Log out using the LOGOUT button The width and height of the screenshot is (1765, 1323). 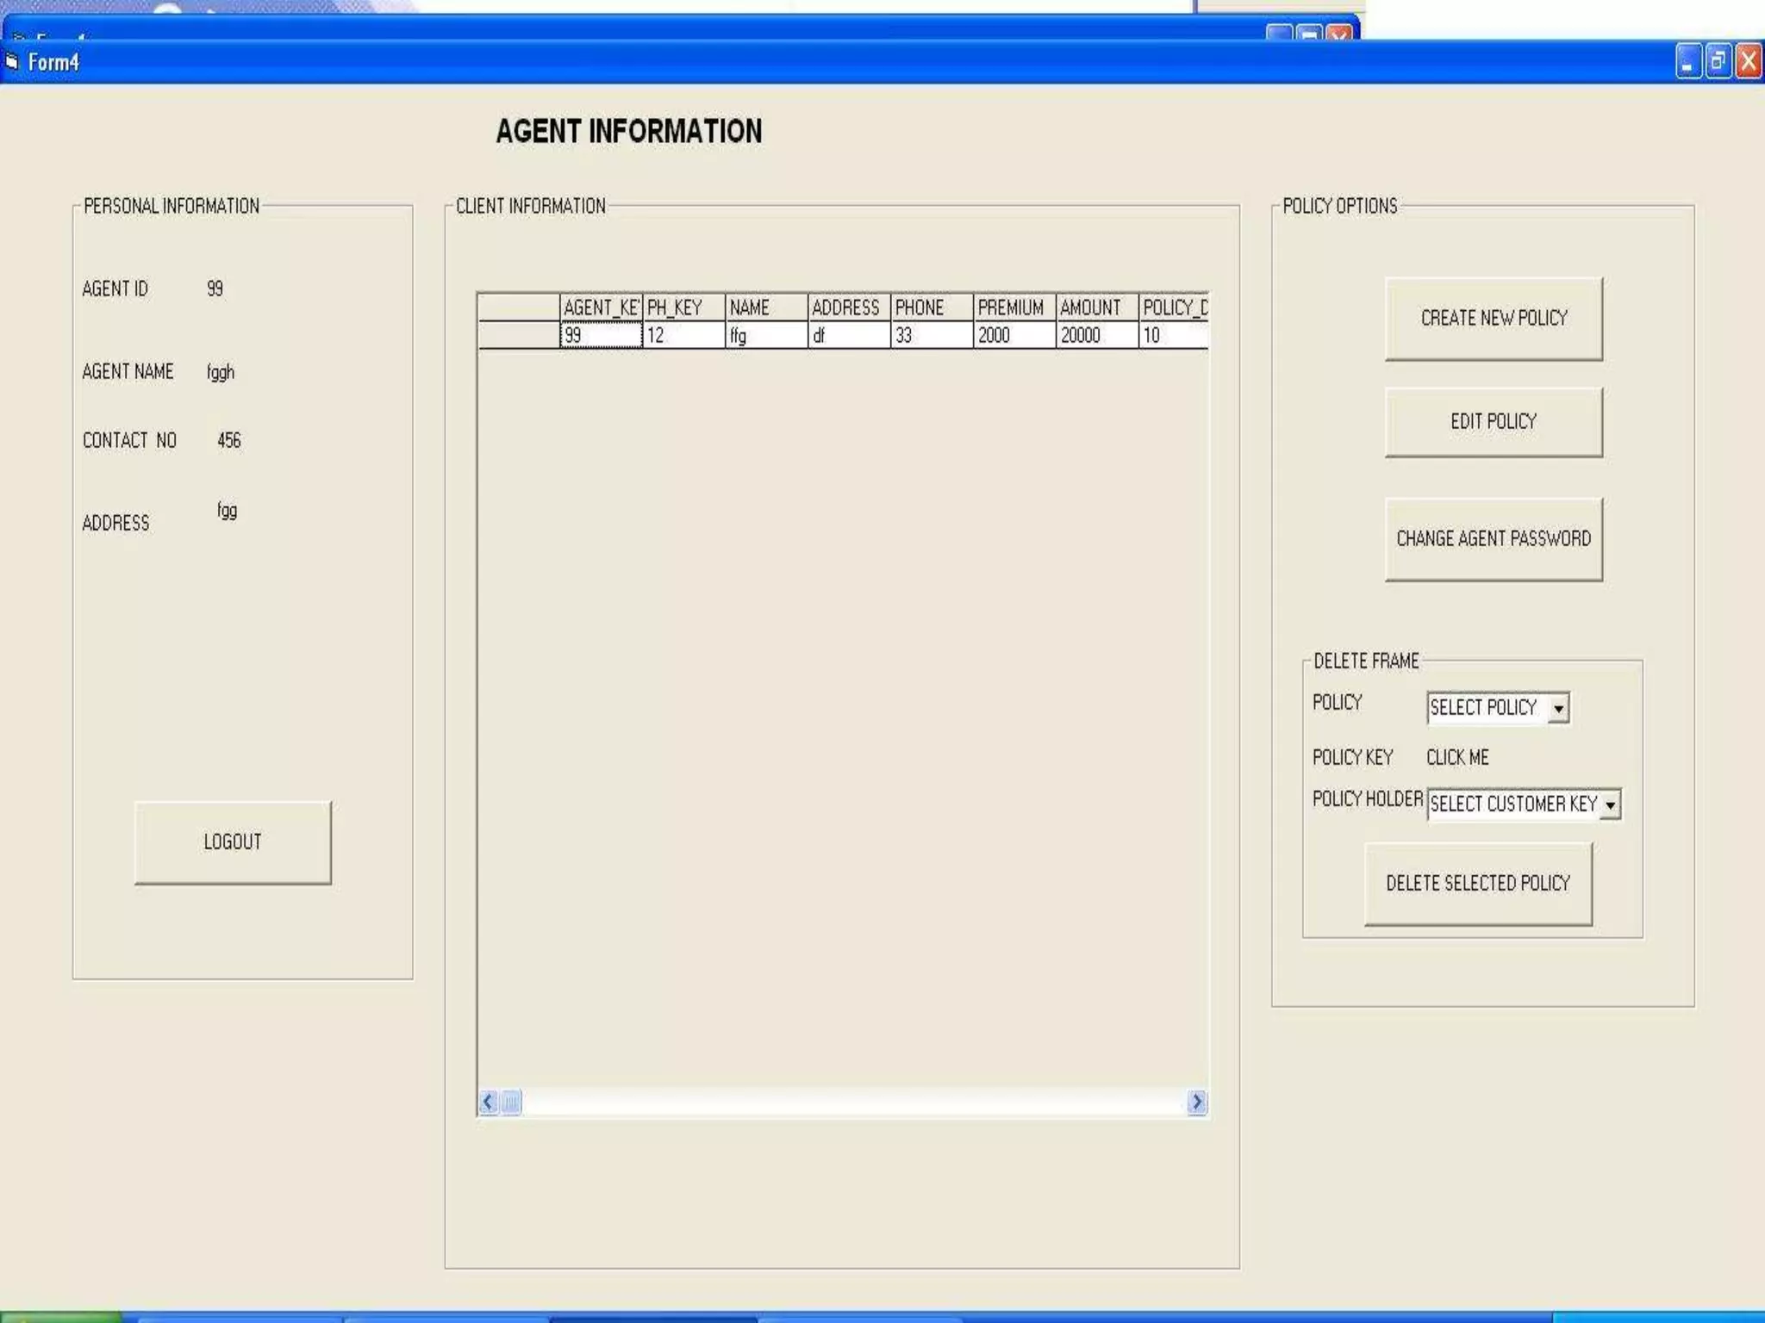click(233, 842)
